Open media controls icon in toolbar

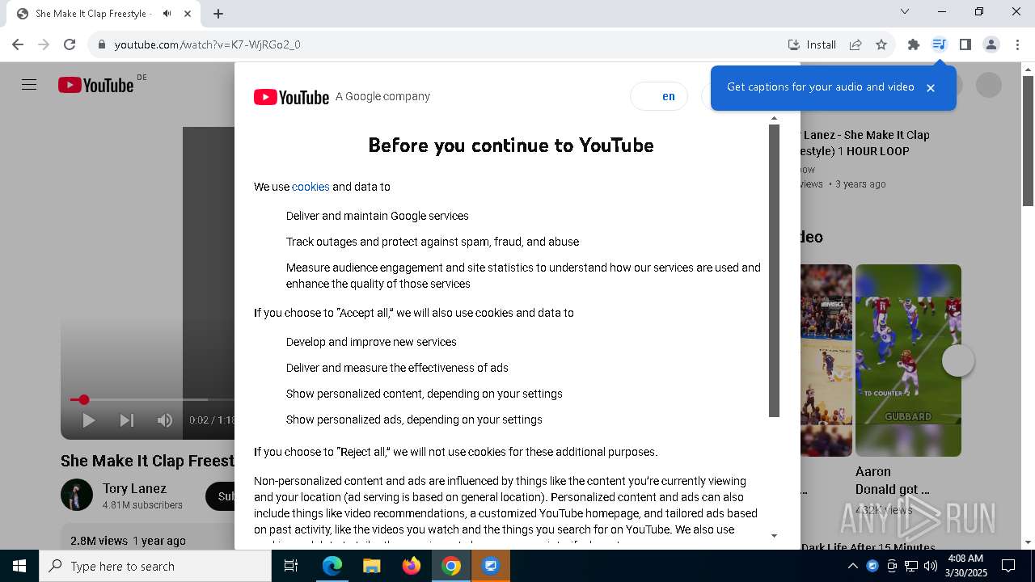tap(939, 44)
